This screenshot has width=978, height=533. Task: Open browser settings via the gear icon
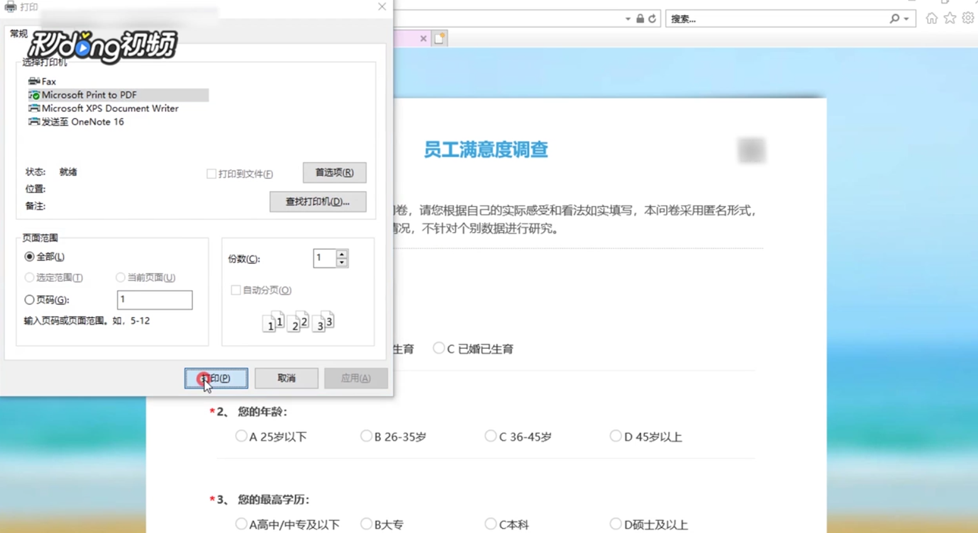pyautogui.click(x=968, y=18)
